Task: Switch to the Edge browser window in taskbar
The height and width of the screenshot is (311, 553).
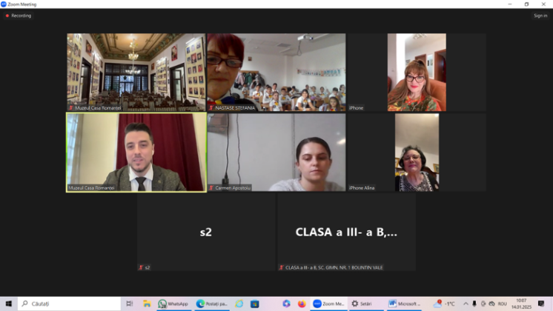Action: (211, 304)
